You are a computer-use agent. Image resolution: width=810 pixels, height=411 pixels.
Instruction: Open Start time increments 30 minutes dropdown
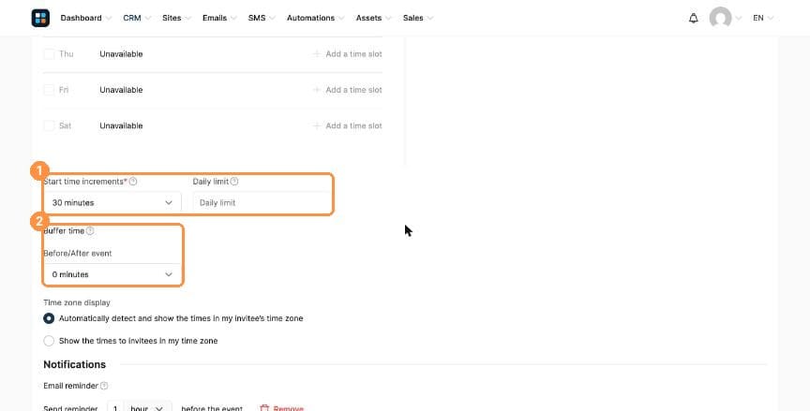point(112,202)
